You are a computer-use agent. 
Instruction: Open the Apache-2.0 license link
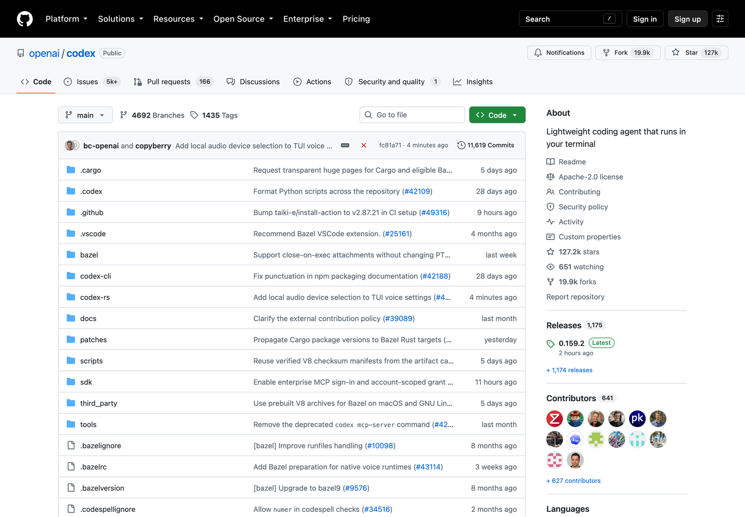tap(591, 177)
